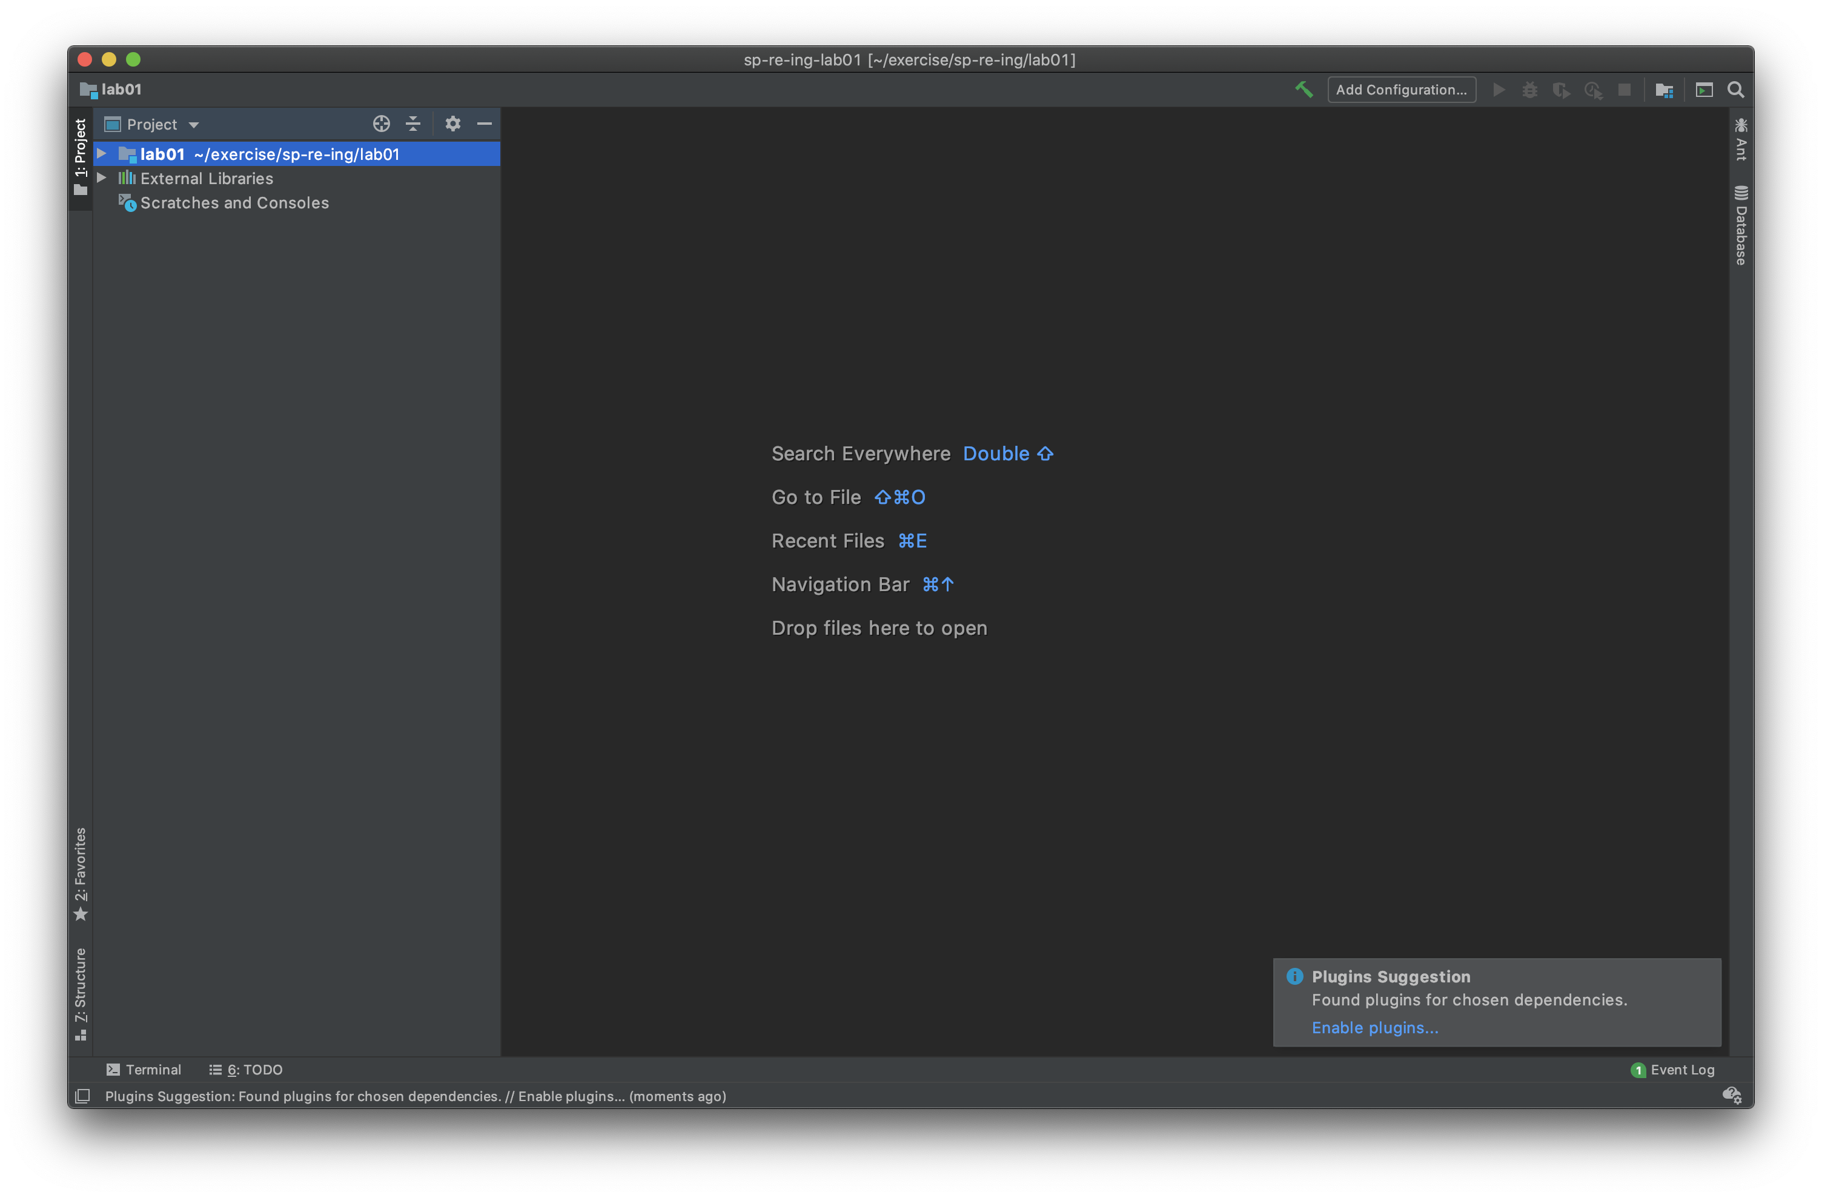1822x1198 pixels.
Task: Toggle the Database side panel
Action: coord(1741,226)
